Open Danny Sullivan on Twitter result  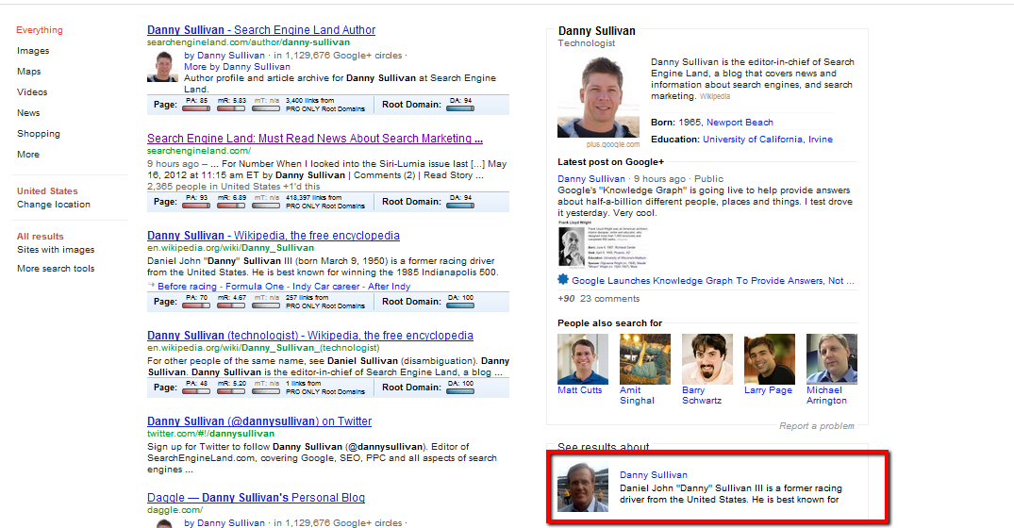tap(259, 421)
